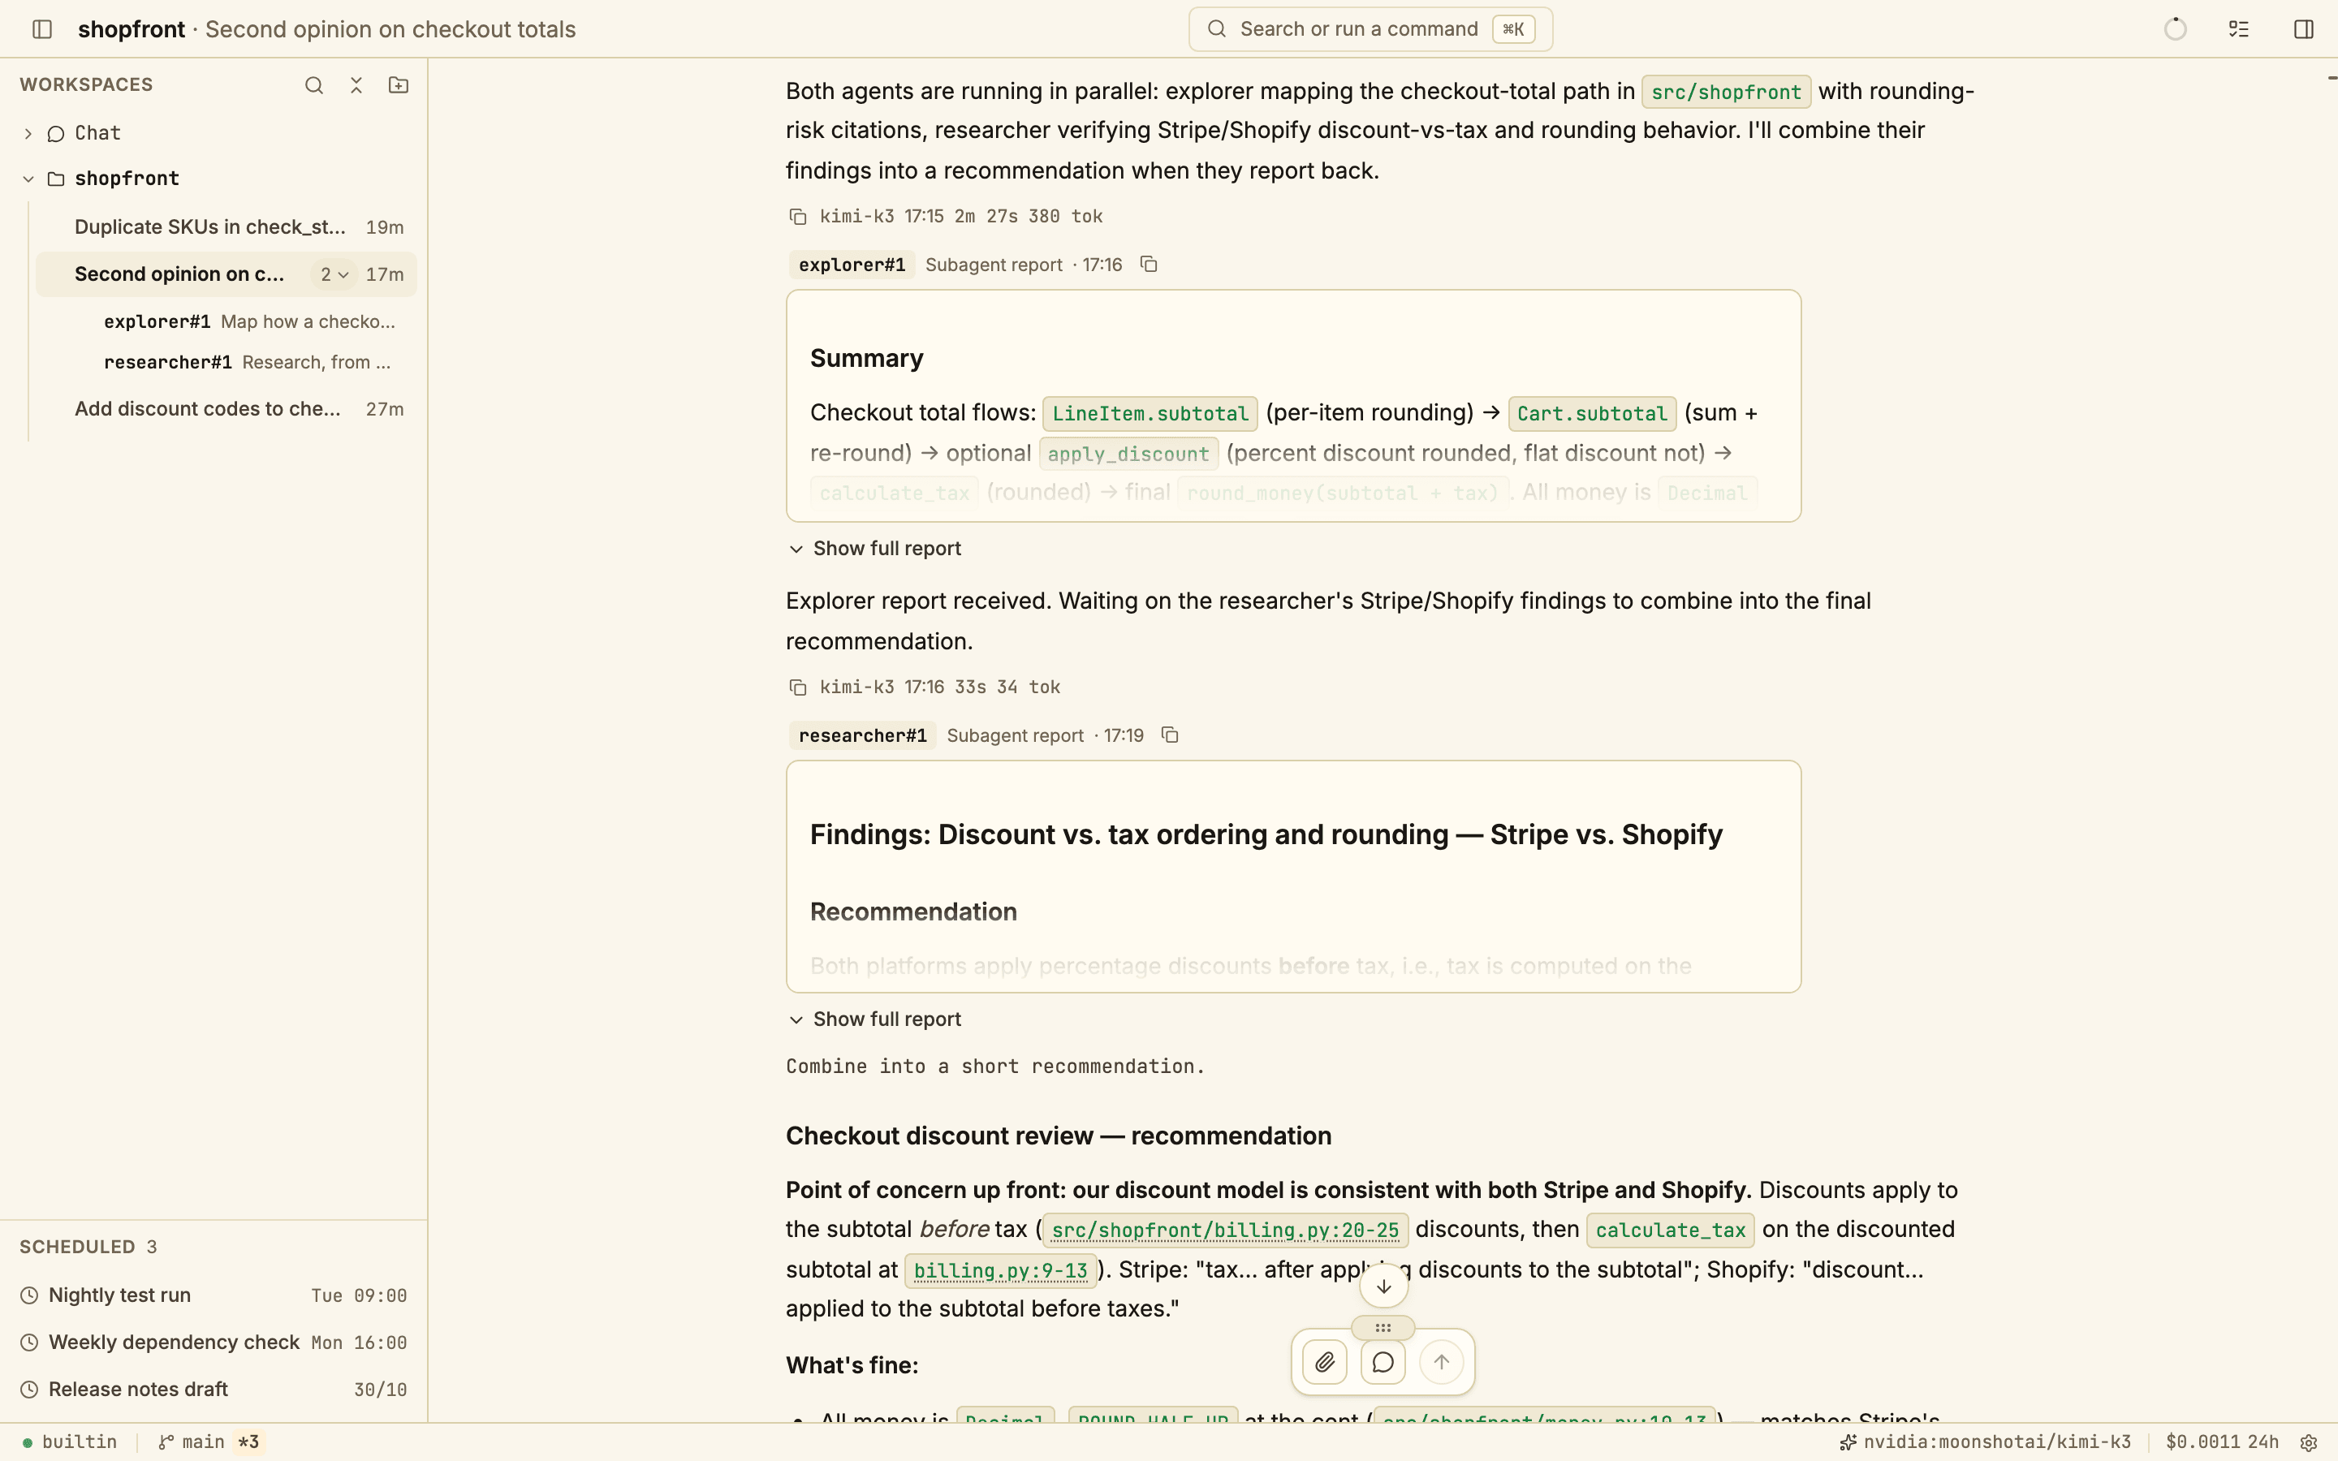Copy the researcher#1 subagent report
2338x1461 pixels.
tap(1170, 735)
